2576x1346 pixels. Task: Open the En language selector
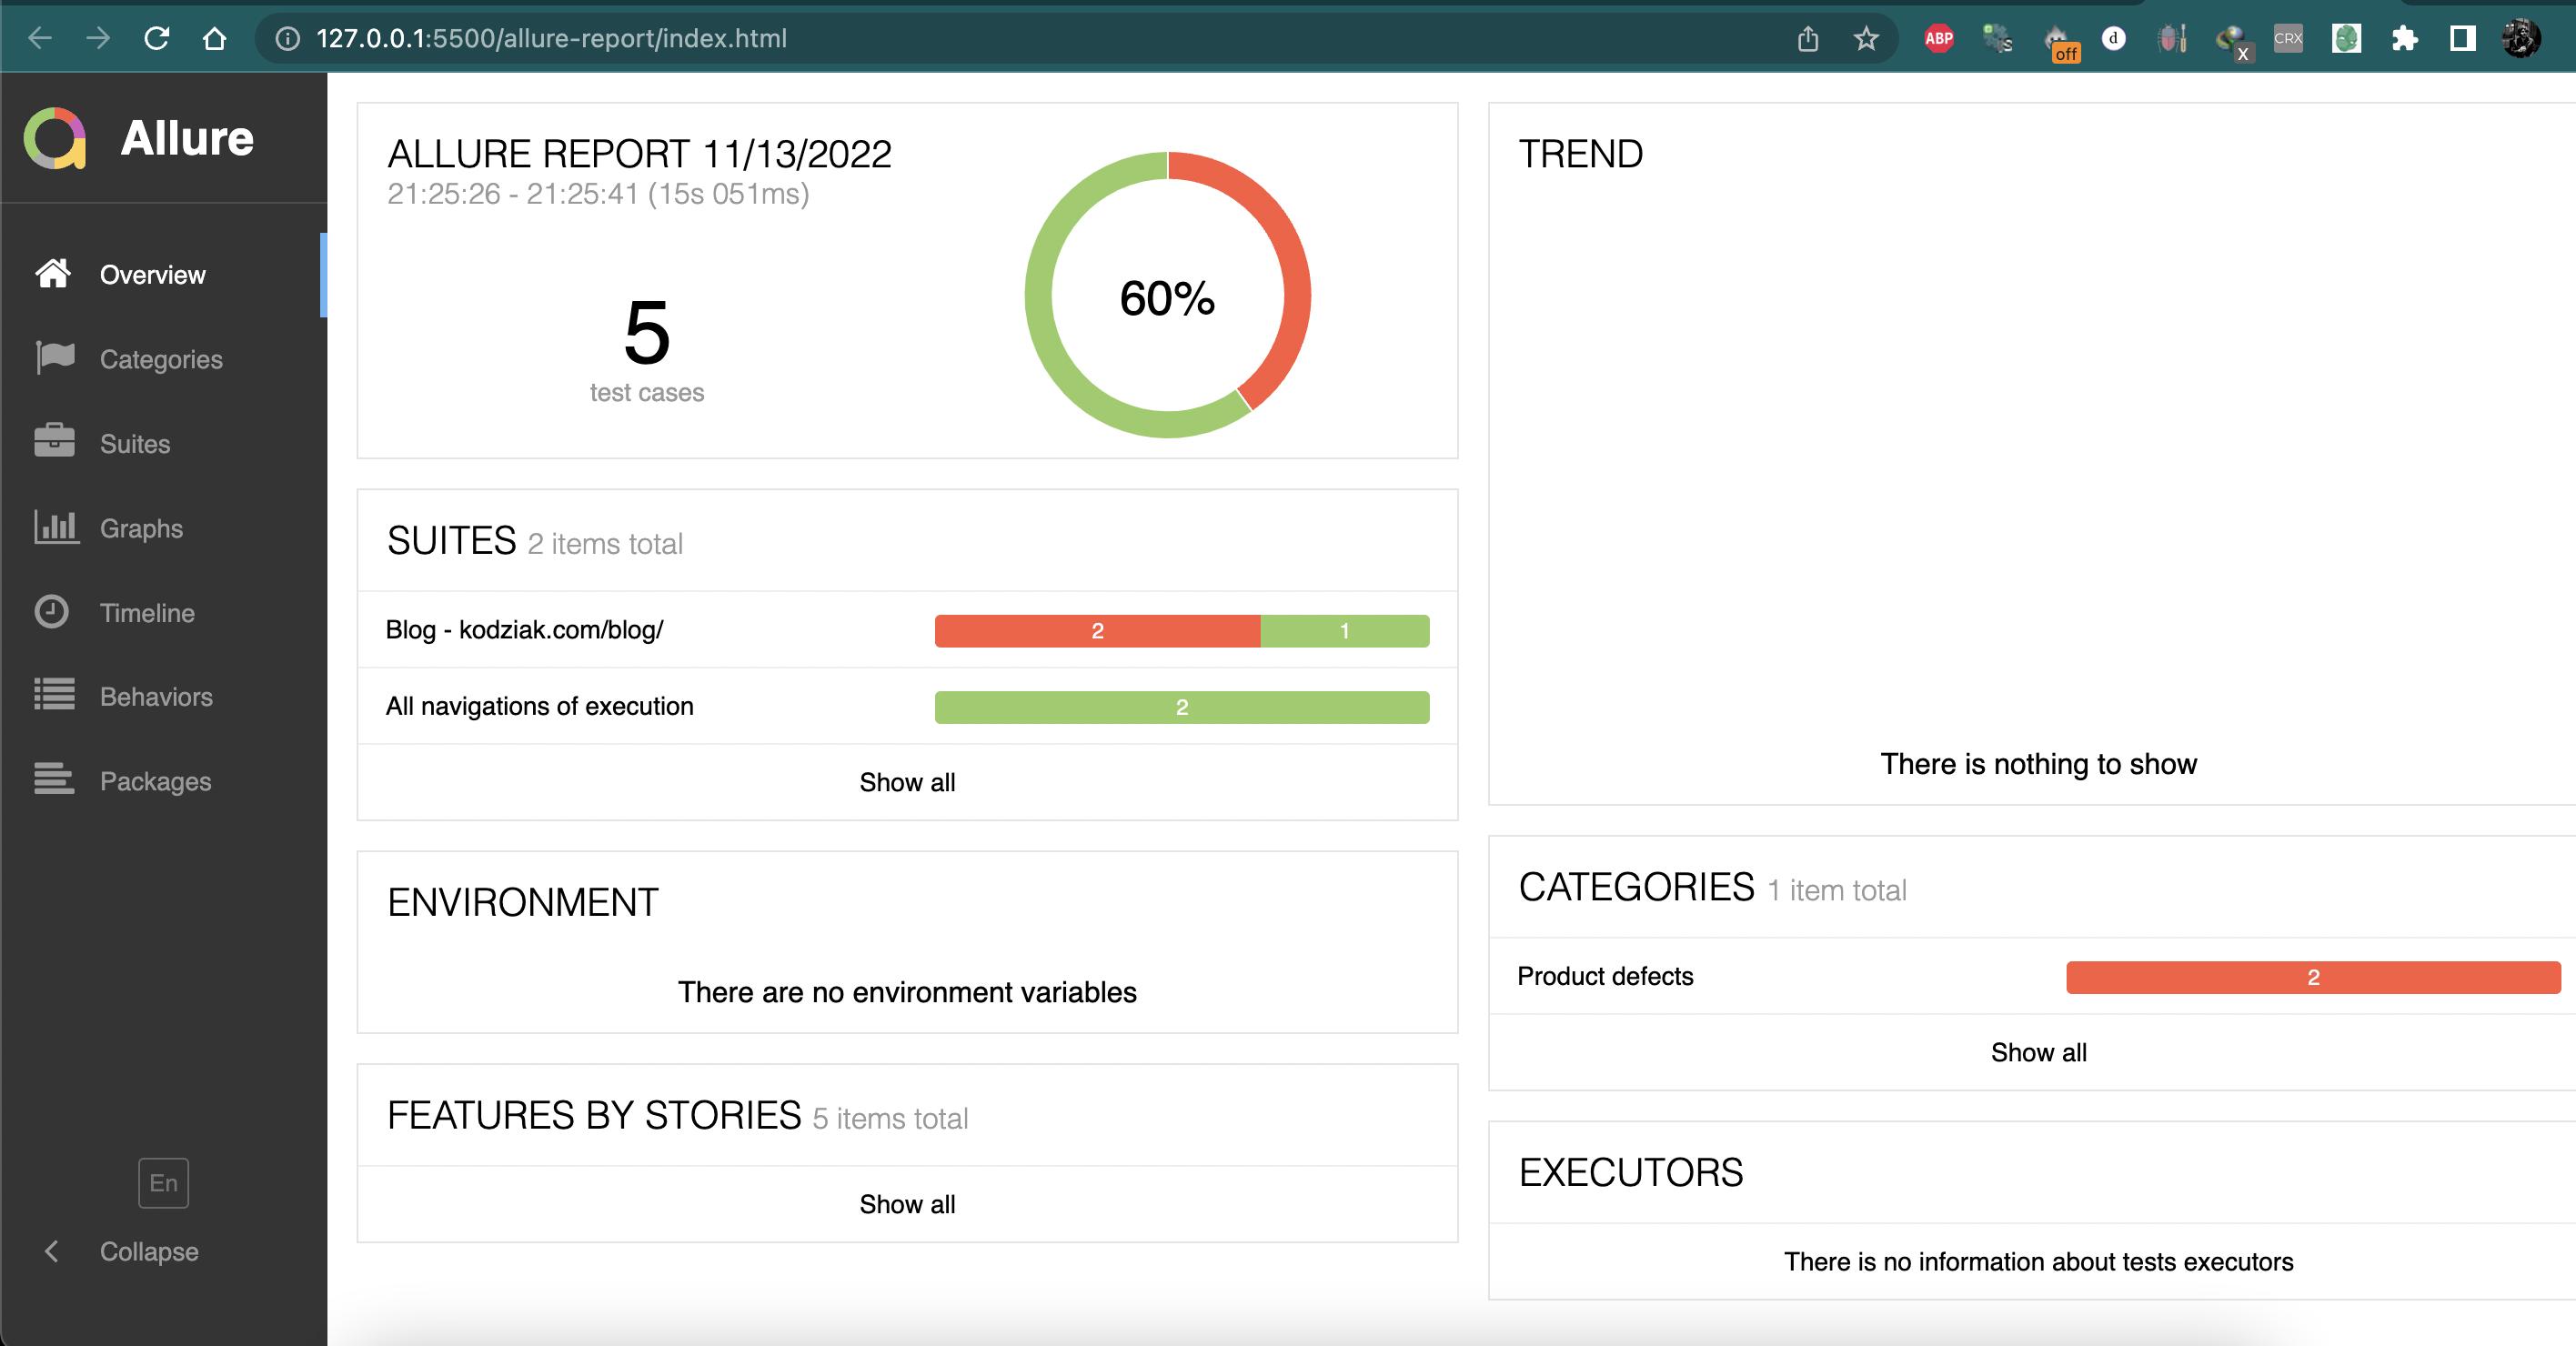(163, 1183)
